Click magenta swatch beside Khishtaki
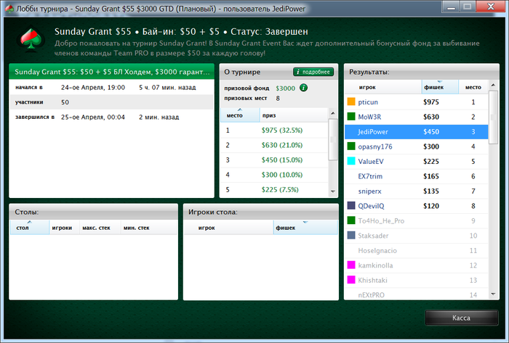The width and height of the screenshot is (509, 343). point(351,280)
